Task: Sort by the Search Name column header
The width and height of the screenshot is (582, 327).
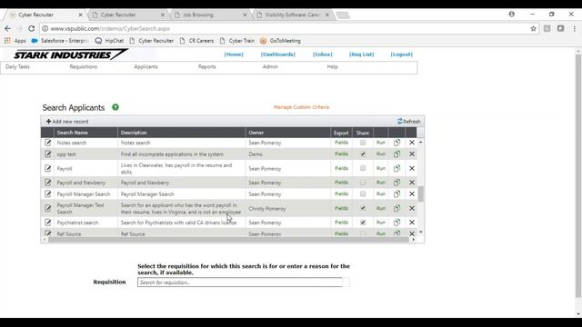Action: (x=73, y=133)
